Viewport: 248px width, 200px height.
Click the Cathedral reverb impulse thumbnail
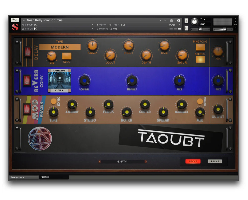pos(59,81)
